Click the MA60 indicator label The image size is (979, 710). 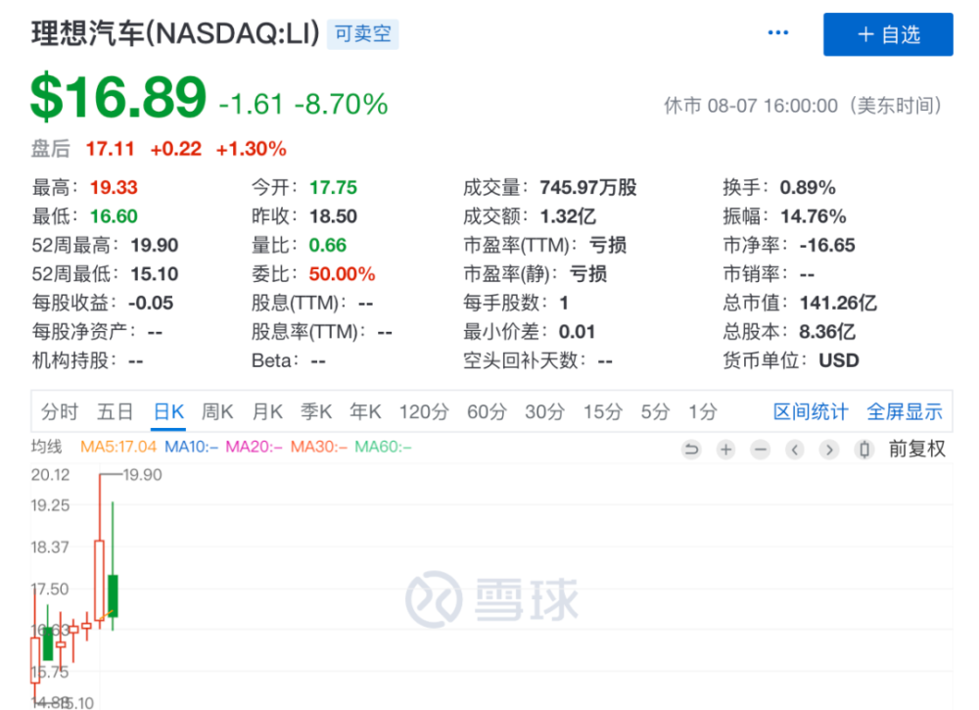tap(384, 448)
